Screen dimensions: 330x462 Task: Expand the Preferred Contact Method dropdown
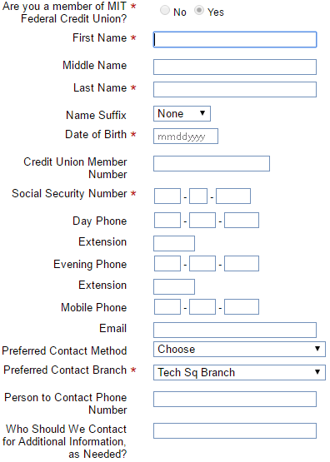pos(239,349)
